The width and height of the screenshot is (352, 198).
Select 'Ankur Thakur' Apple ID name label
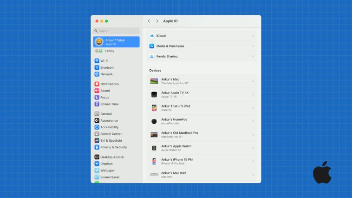(115, 40)
